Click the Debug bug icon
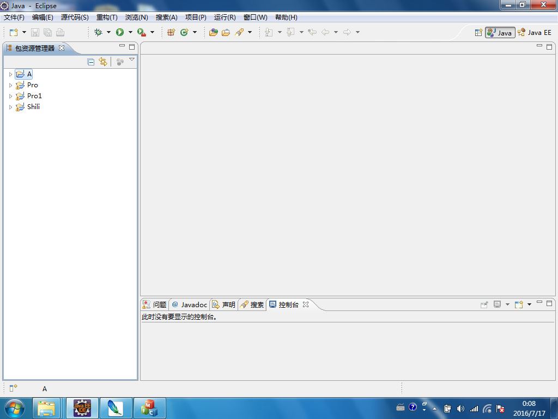Screen dimensions: 558x419 tap(98, 32)
